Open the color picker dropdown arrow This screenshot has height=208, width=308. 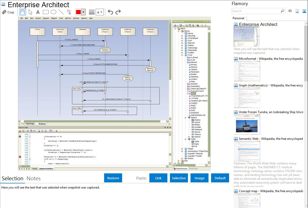(84, 12)
